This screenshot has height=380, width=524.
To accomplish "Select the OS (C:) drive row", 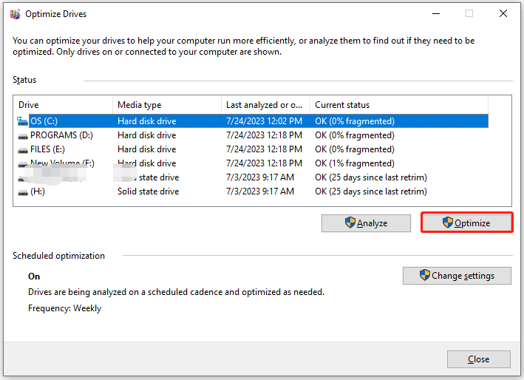I will 253,121.
